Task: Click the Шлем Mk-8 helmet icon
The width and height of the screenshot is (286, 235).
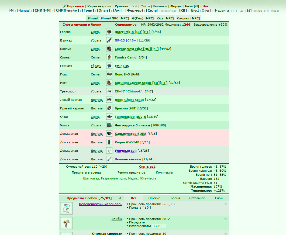Action: pos(109,32)
